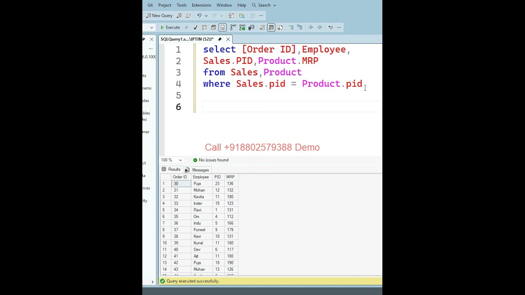The height and width of the screenshot is (295, 525).
Task: Click the Decrease Indent icon
Action: click(x=311, y=27)
